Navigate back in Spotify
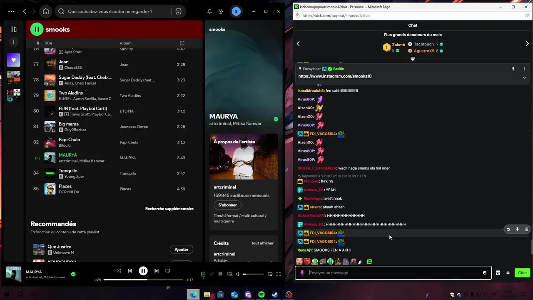Screen dimensions: 533x300 (25, 12)
